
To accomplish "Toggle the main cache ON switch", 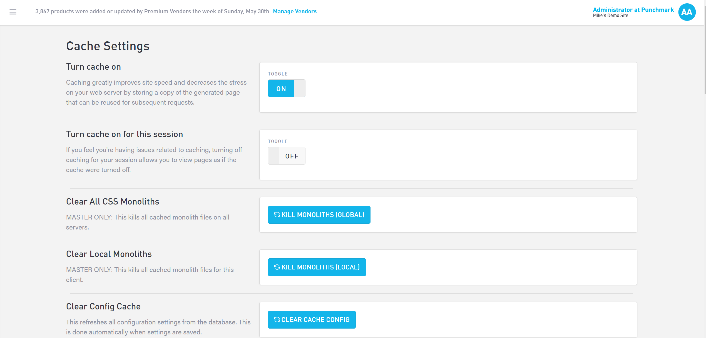I will pyautogui.click(x=281, y=89).
